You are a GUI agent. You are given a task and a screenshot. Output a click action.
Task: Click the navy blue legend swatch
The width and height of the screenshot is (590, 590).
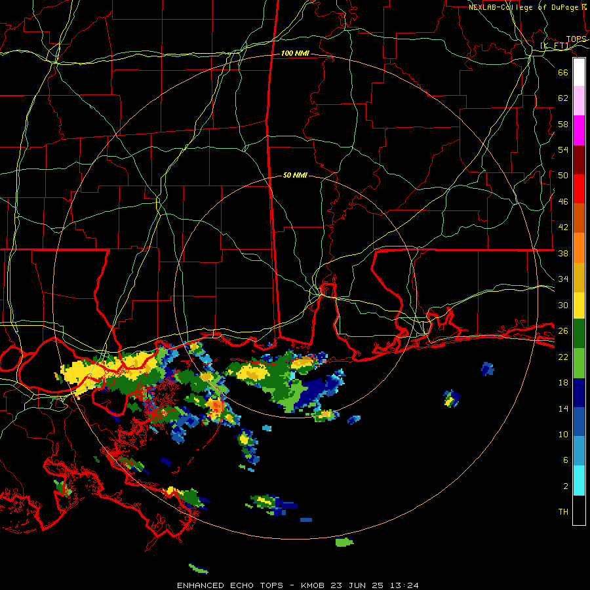tap(579, 393)
